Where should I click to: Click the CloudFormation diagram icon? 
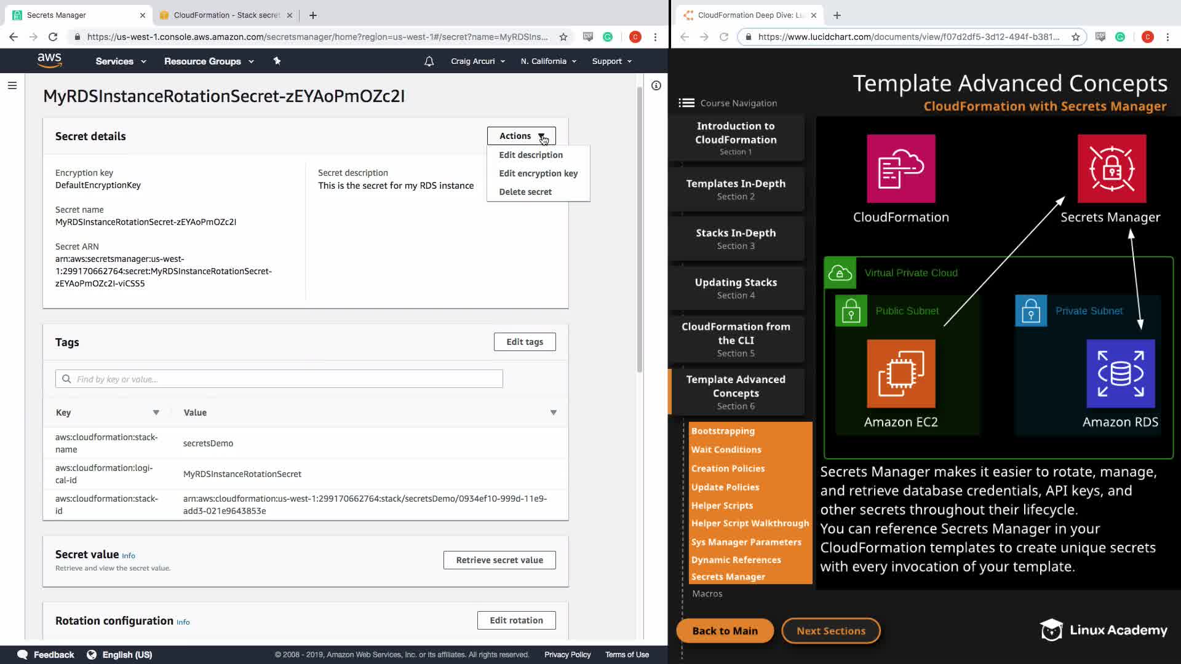(x=901, y=169)
